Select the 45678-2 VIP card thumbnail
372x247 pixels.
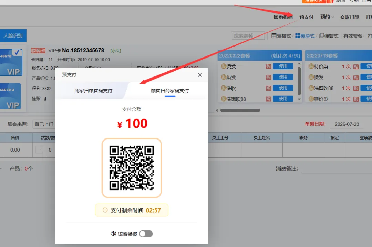point(10,96)
